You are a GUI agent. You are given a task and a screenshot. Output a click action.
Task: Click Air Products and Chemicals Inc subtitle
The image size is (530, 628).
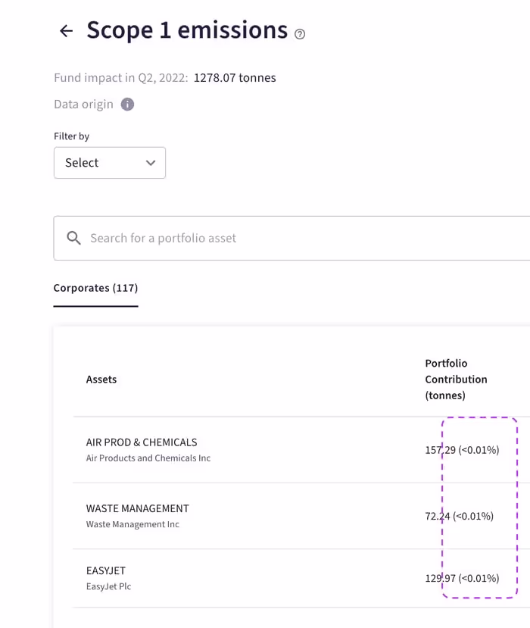point(148,458)
